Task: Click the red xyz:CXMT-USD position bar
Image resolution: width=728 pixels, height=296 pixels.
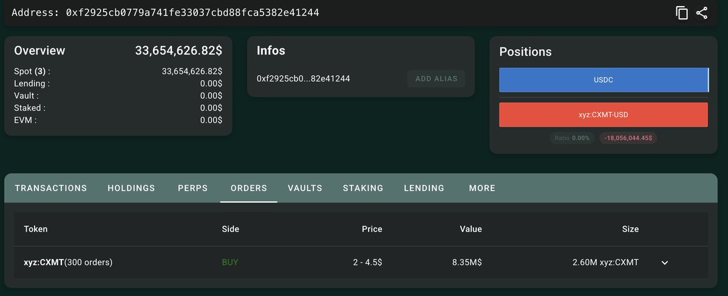Action: tap(604, 115)
